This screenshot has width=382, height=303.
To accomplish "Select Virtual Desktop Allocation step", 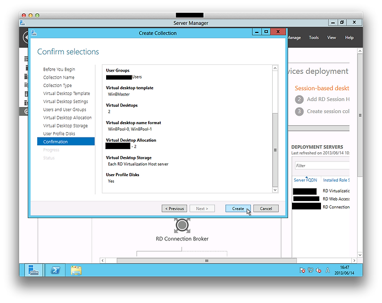I will click(x=67, y=117).
